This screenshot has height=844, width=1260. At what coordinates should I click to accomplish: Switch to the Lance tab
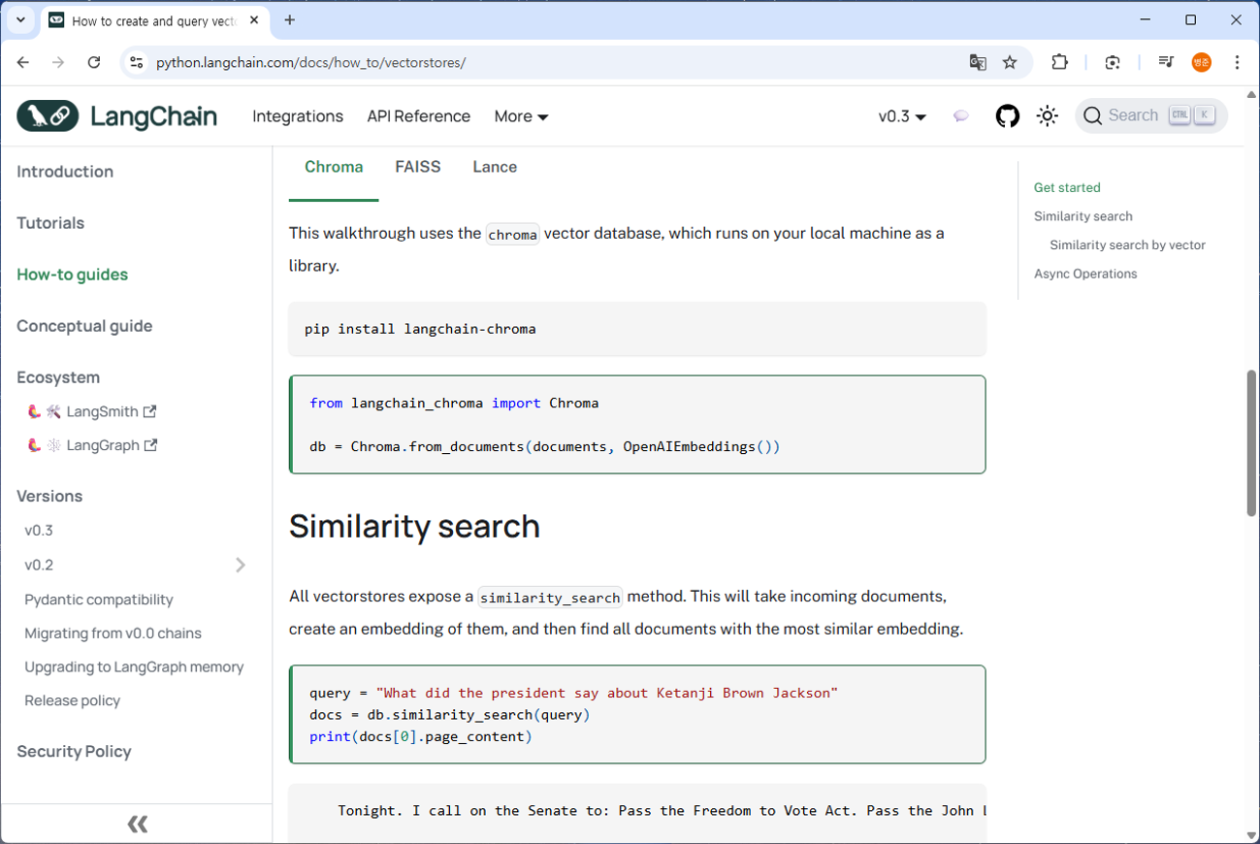pyautogui.click(x=495, y=167)
